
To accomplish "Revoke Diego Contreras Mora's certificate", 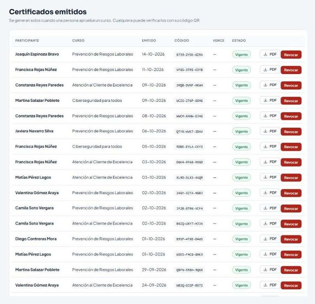I will tap(291, 239).
